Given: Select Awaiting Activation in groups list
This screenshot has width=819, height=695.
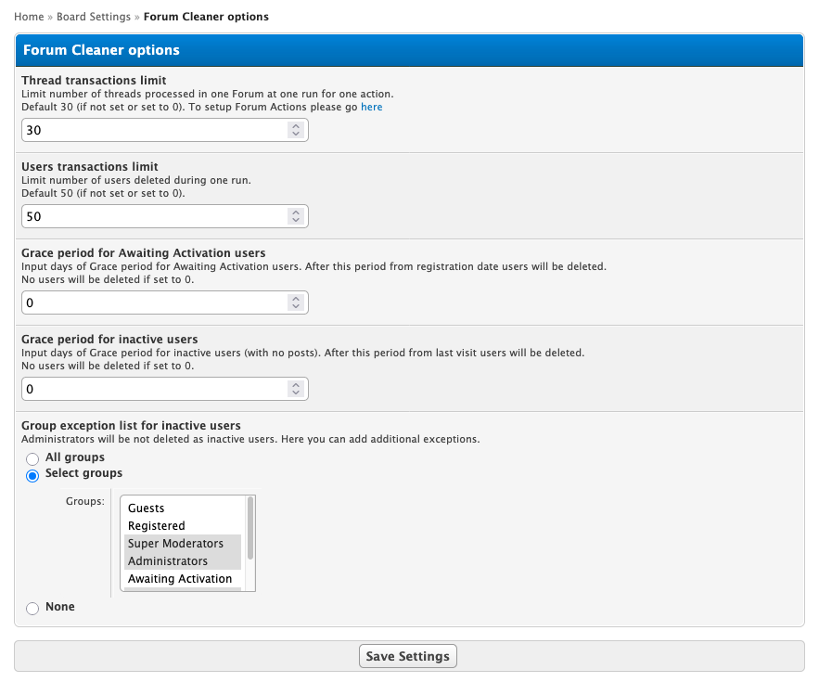Looking at the screenshot, I should 180,579.
